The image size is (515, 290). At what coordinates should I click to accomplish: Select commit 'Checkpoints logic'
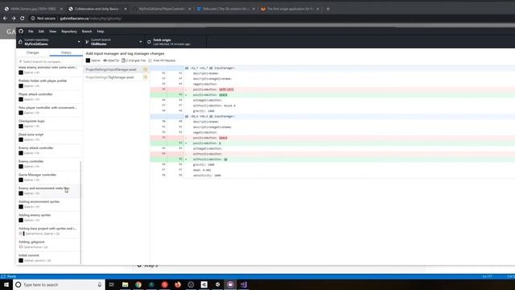pos(48,123)
